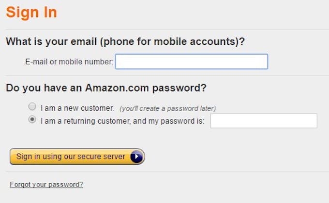Follow underlined forgot password link
The height and width of the screenshot is (203, 329).
point(46,185)
